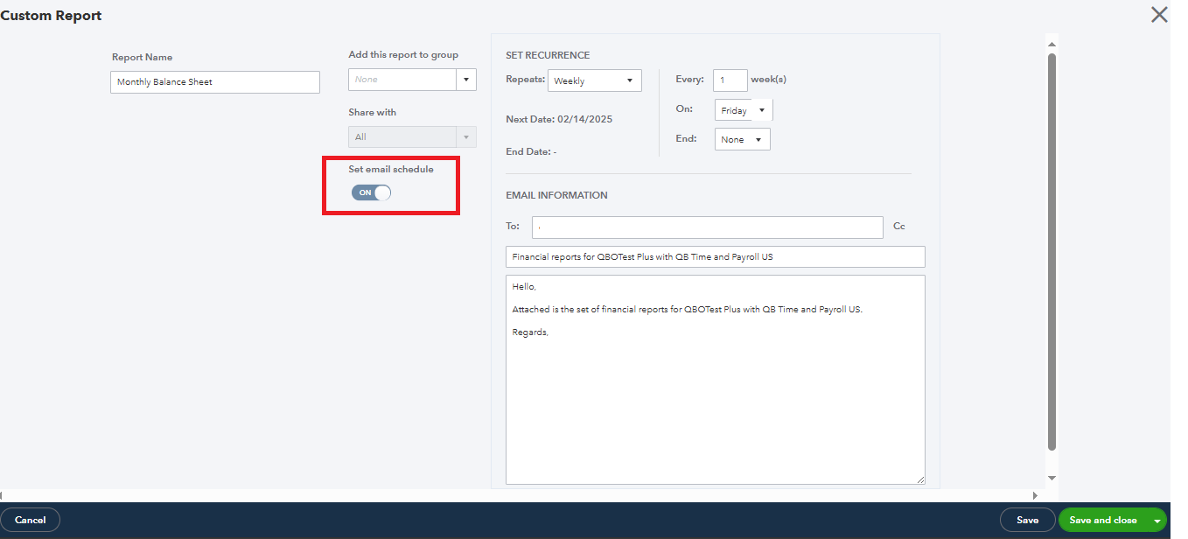Open the Save and close dropdown arrow

coord(1158,521)
